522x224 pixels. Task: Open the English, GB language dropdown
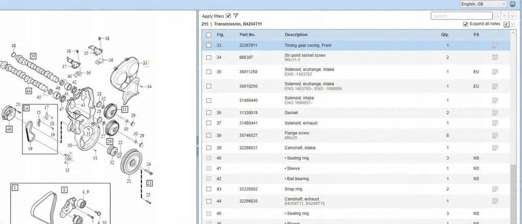[483, 4]
